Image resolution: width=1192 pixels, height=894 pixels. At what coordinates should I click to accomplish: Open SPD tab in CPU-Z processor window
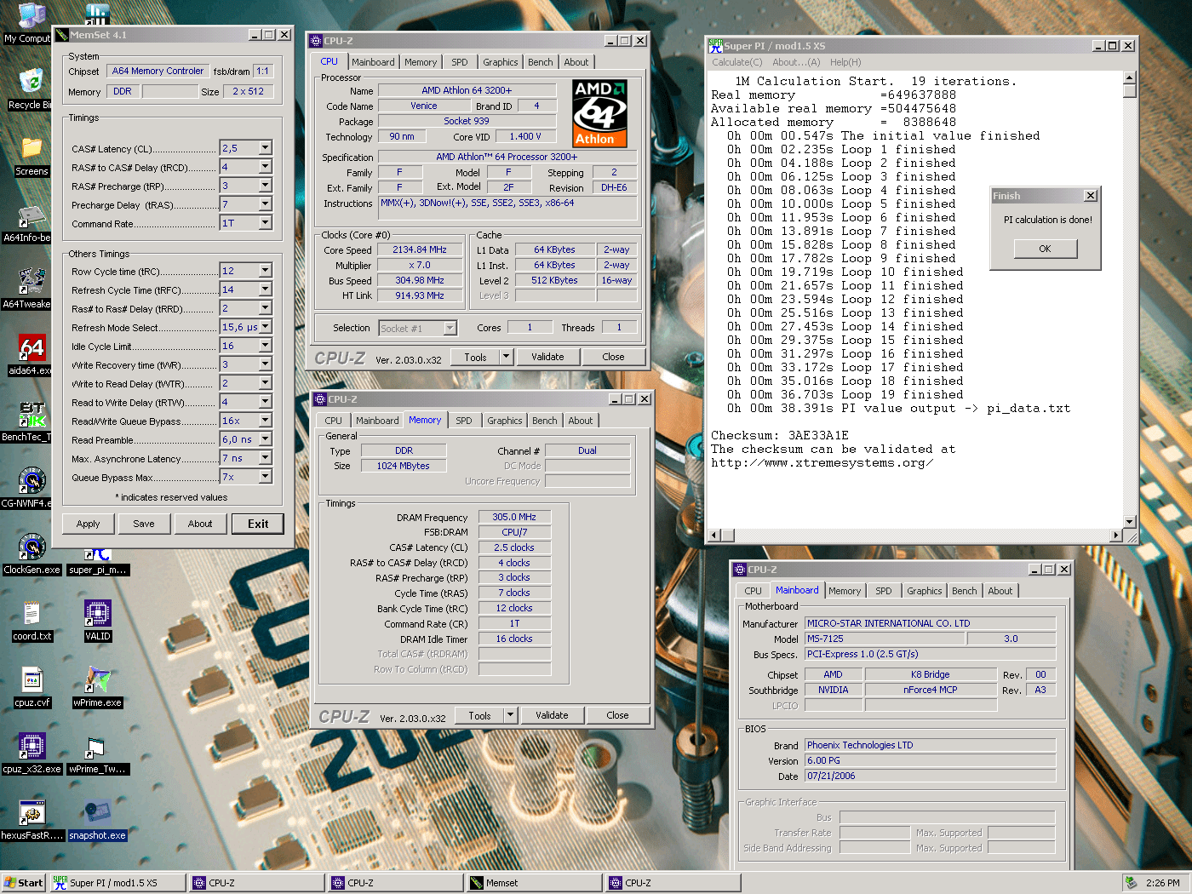click(460, 62)
